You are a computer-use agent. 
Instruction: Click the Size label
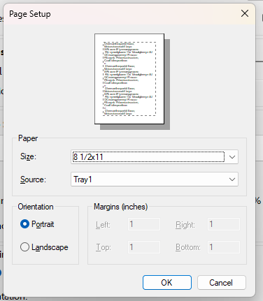[28, 156]
